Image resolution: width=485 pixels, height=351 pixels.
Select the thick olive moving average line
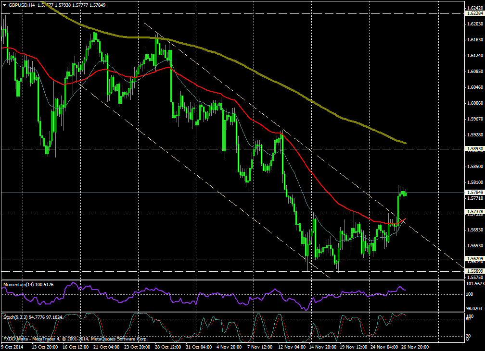[289, 89]
